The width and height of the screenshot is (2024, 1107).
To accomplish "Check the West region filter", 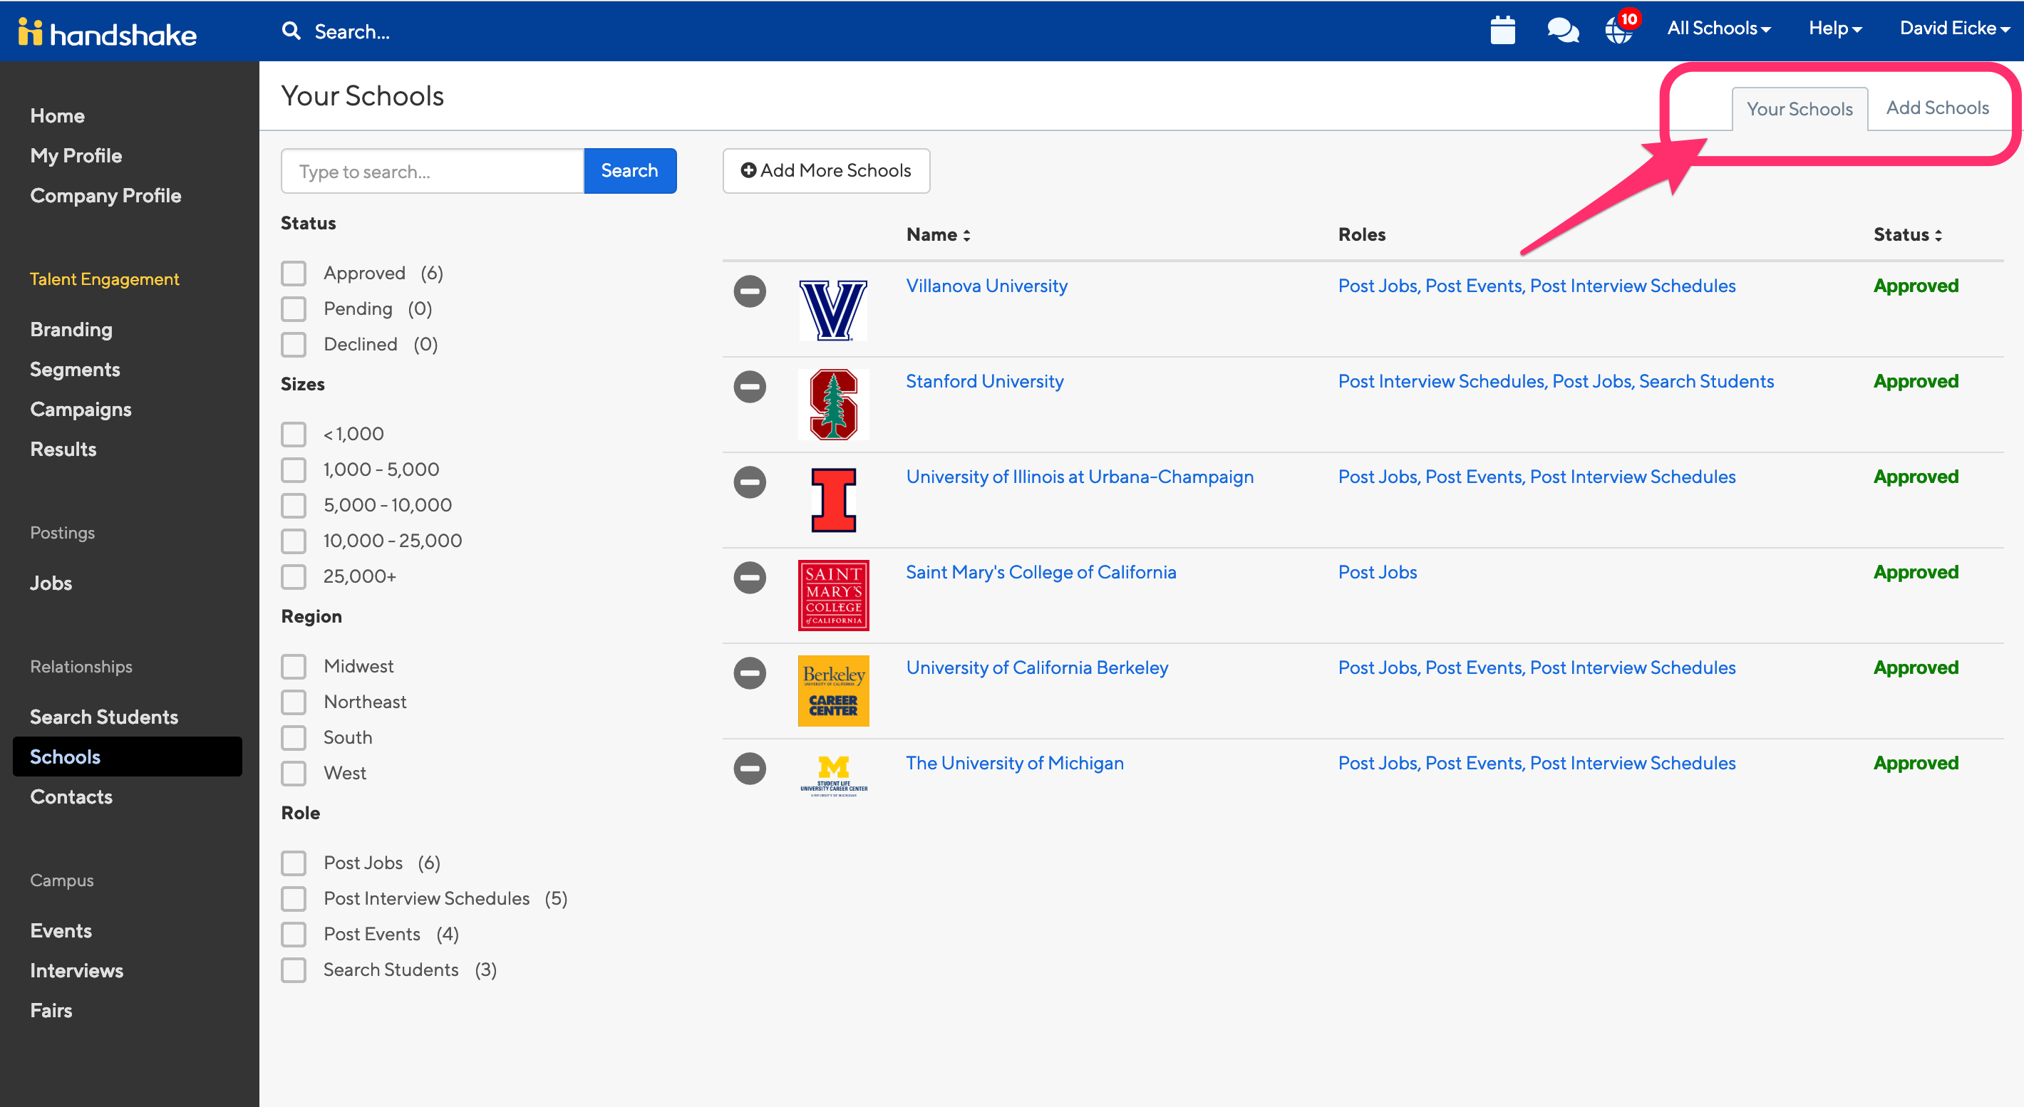I will [294, 774].
